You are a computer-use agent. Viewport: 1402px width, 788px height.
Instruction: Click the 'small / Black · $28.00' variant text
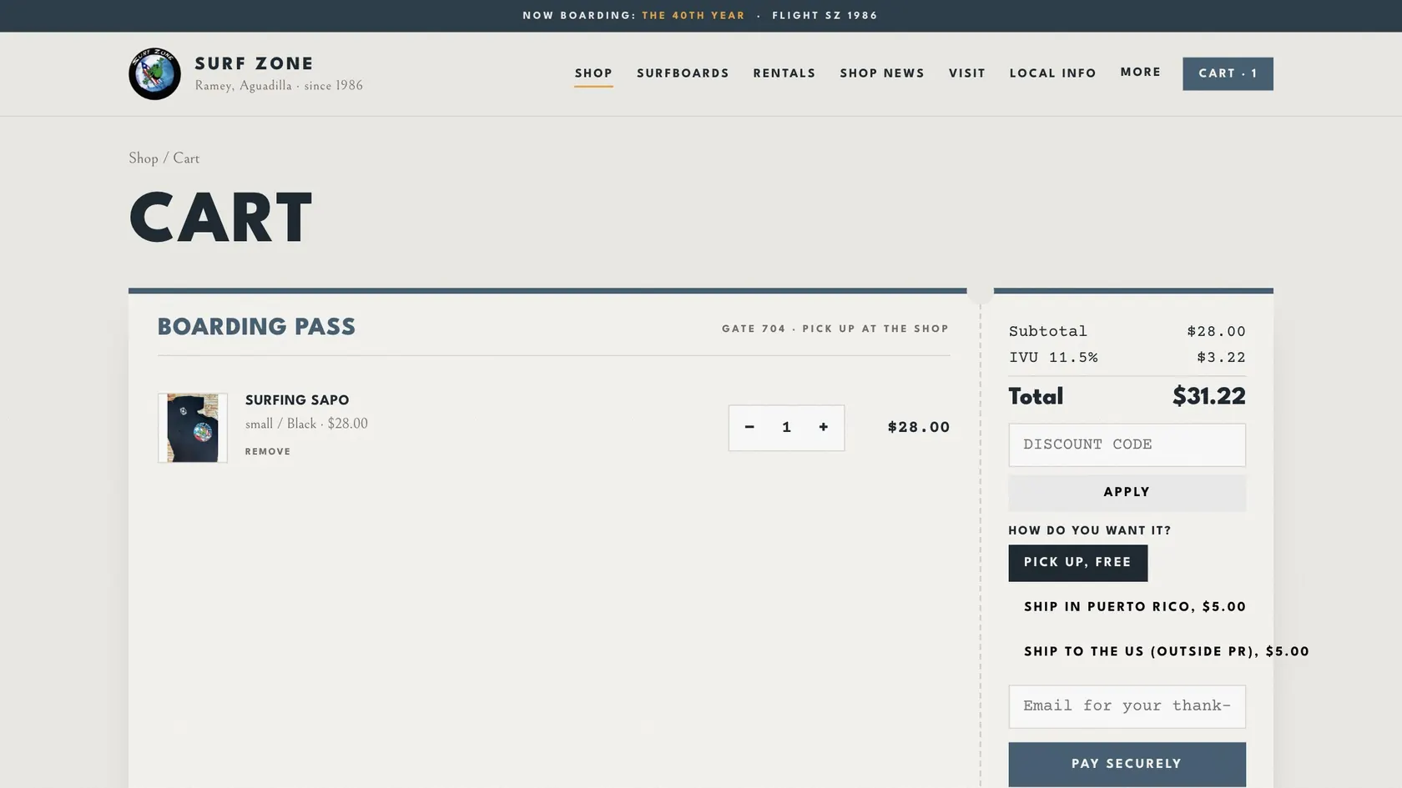(306, 424)
